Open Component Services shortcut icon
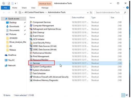This screenshot has width=131, height=98. click(x=31, y=22)
